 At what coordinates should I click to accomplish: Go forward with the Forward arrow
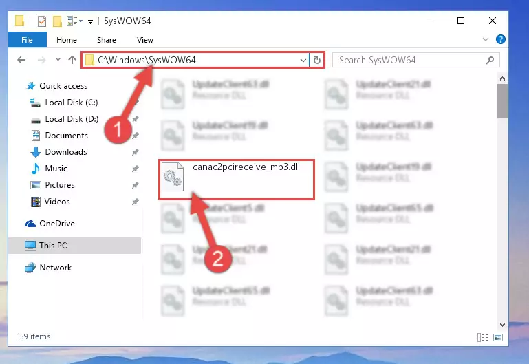coord(41,60)
